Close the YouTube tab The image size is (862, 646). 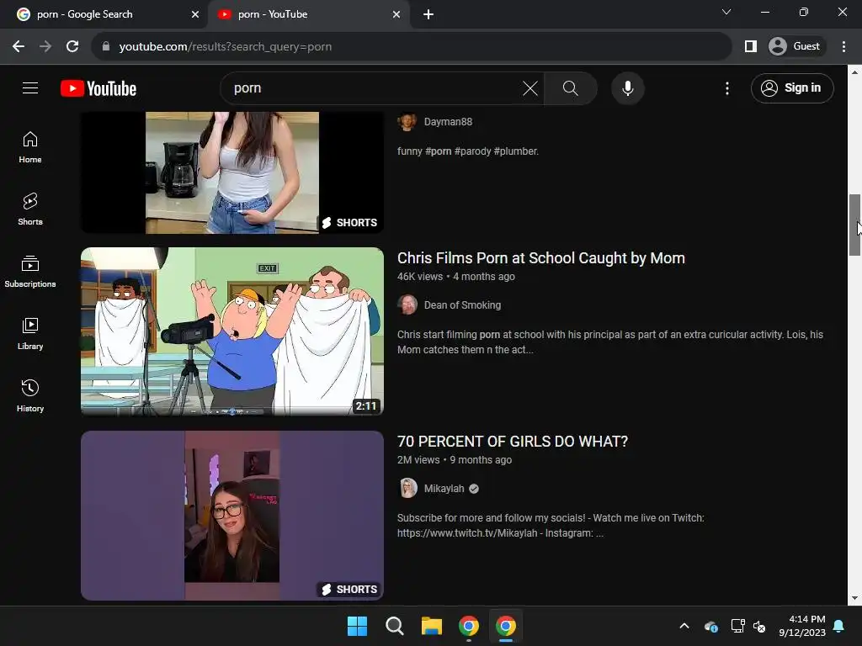[396, 14]
